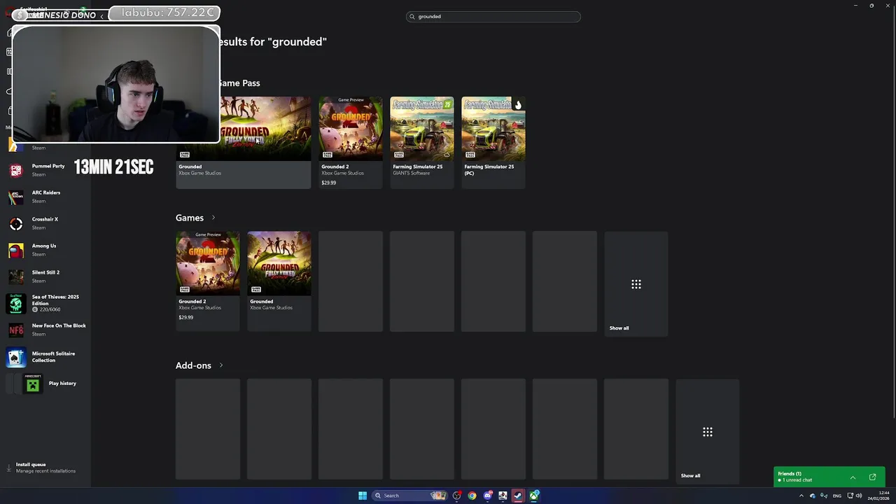Click 'New Face On The Block' title
This screenshot has height=504, width=896.
click(x=59, y=325)
